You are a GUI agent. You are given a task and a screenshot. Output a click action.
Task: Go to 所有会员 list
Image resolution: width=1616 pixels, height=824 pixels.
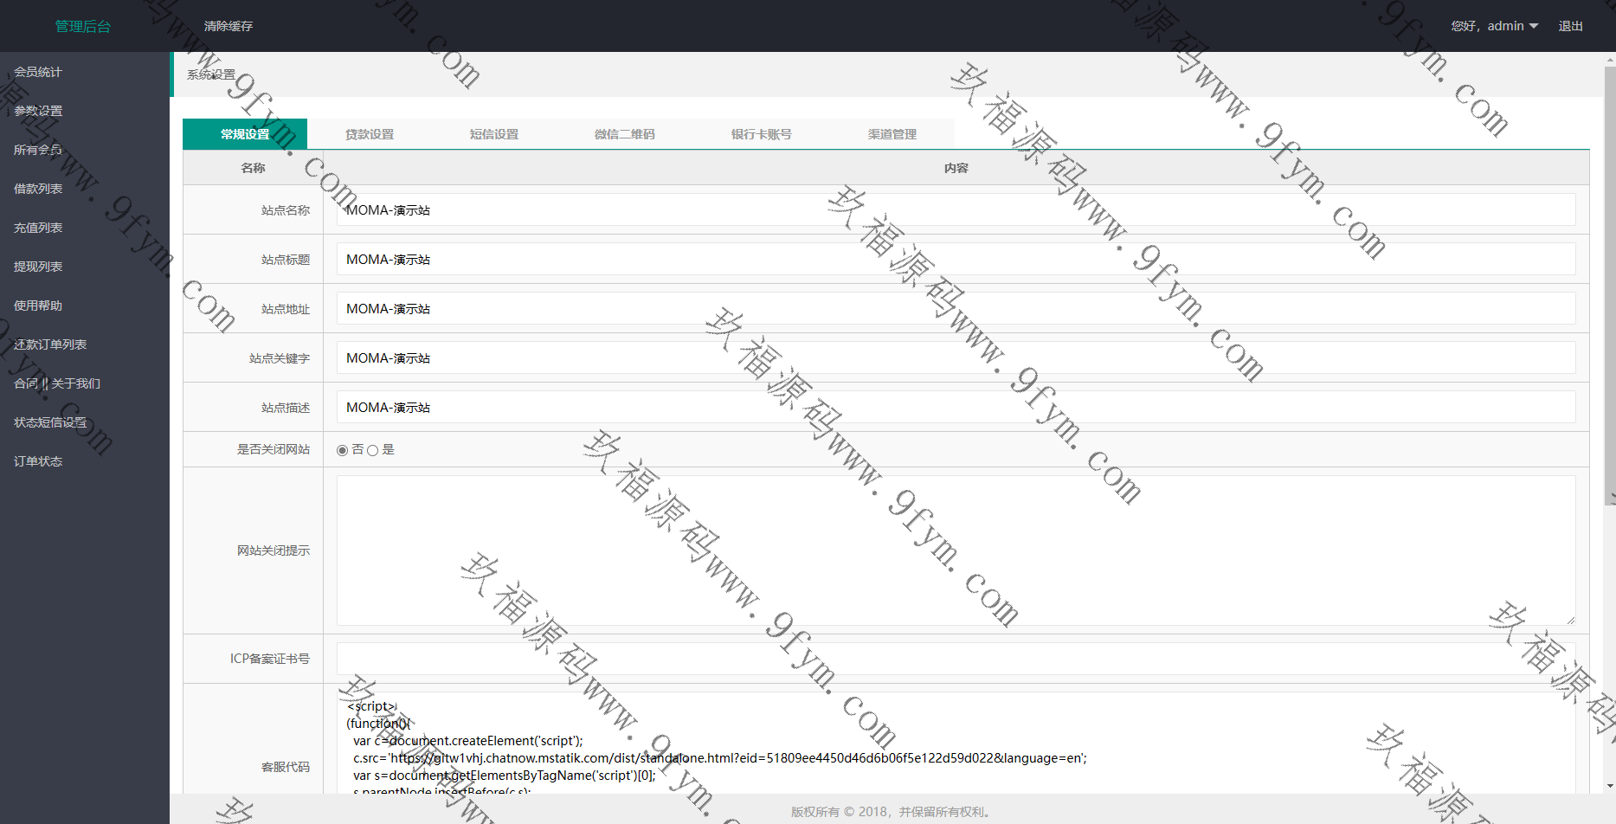tap(38, 150)
